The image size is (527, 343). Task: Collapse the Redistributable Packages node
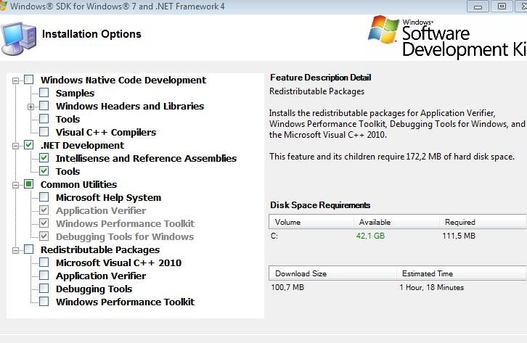(x=15, y=250)
